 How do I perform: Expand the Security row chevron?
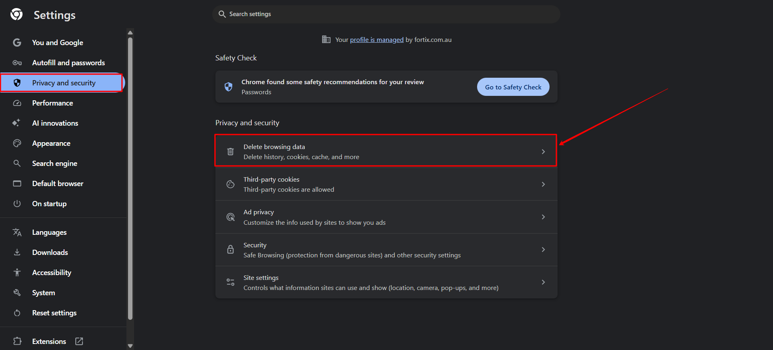coord(543,250)
